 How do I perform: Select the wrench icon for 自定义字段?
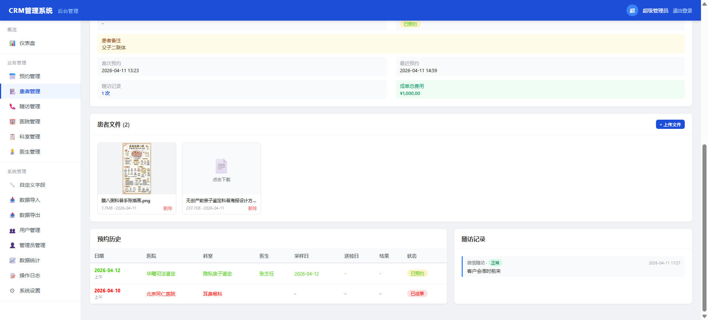click(x=13, y=185)
